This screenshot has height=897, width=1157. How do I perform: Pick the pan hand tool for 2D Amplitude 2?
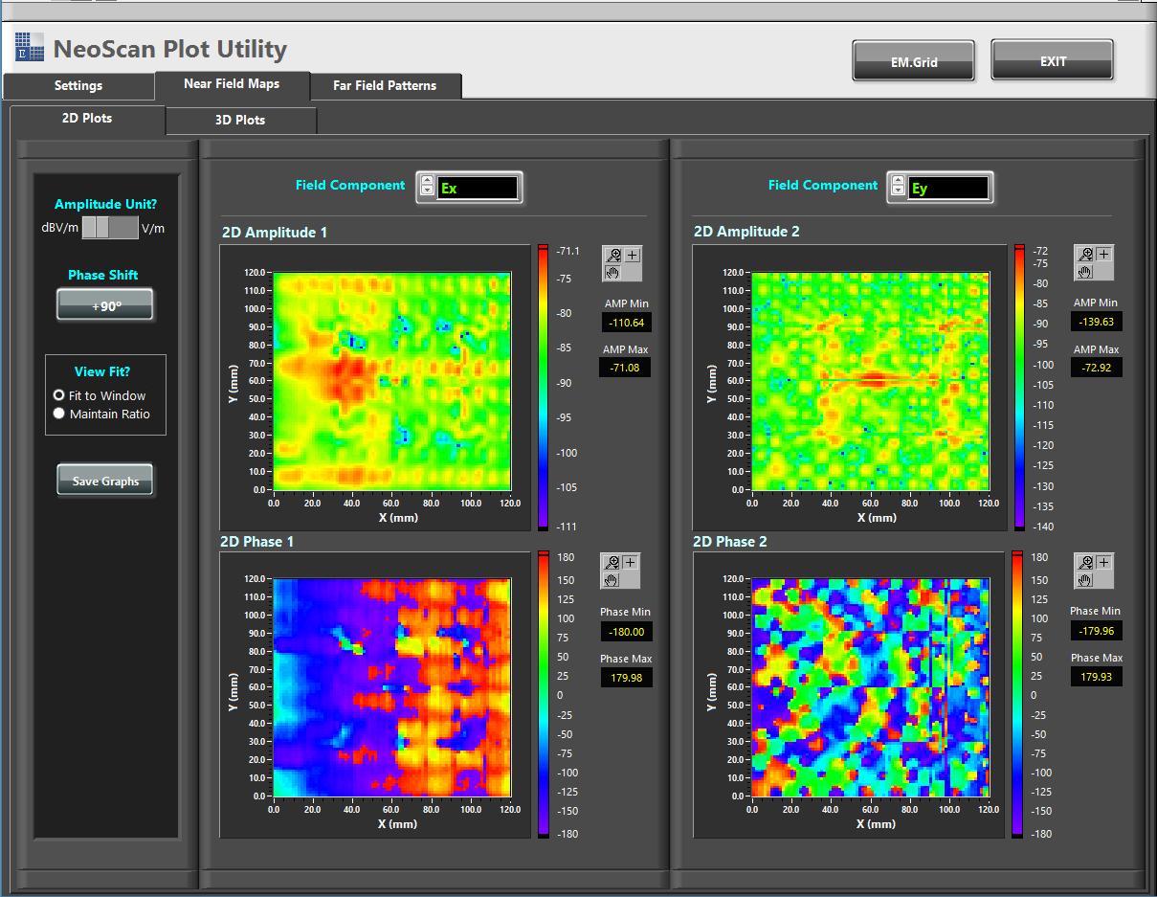(1084, 272)
